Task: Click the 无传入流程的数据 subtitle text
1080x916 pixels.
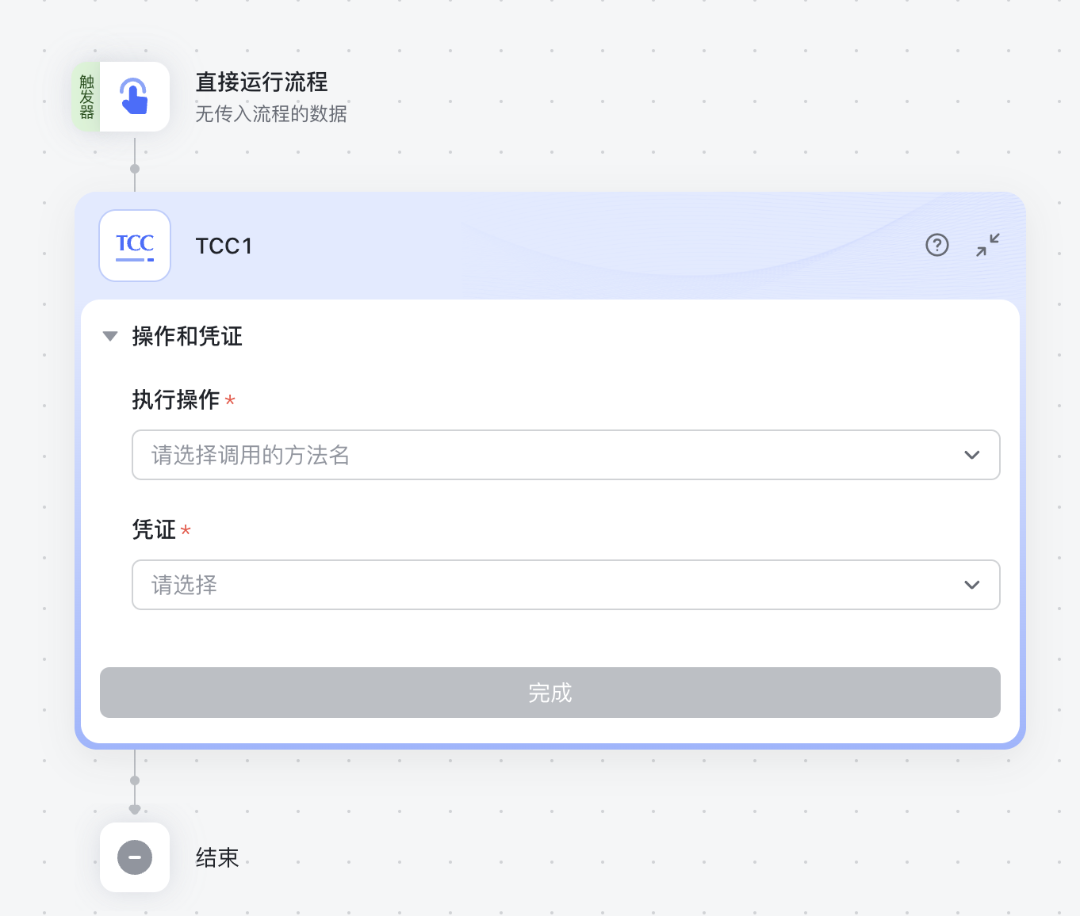Action: [271, 113]
